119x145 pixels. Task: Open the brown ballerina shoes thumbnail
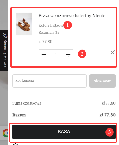click(x=24, y=24)
